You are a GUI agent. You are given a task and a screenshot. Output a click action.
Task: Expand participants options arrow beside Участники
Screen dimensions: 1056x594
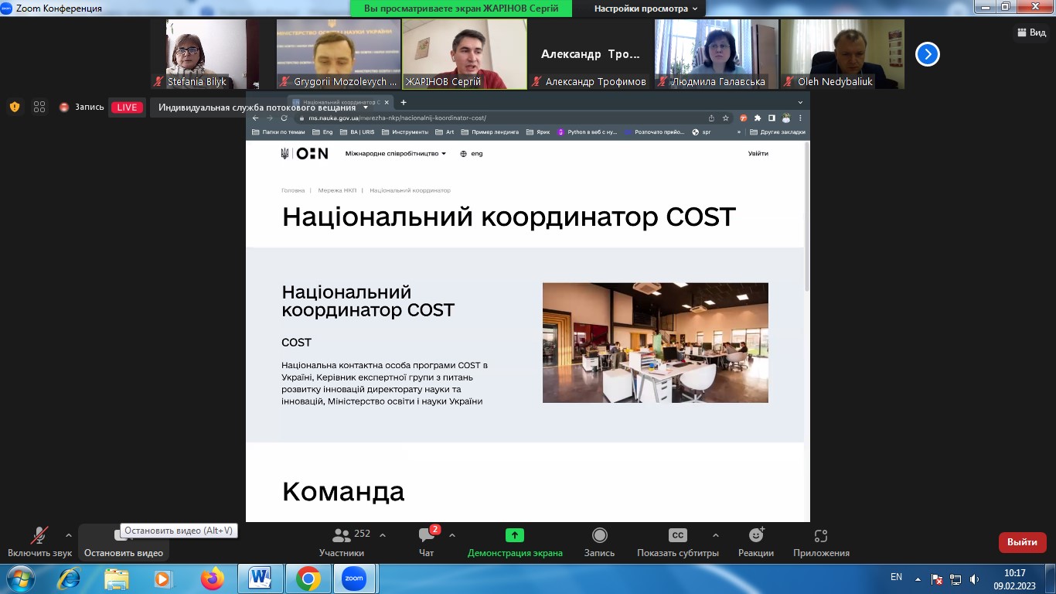383,535
